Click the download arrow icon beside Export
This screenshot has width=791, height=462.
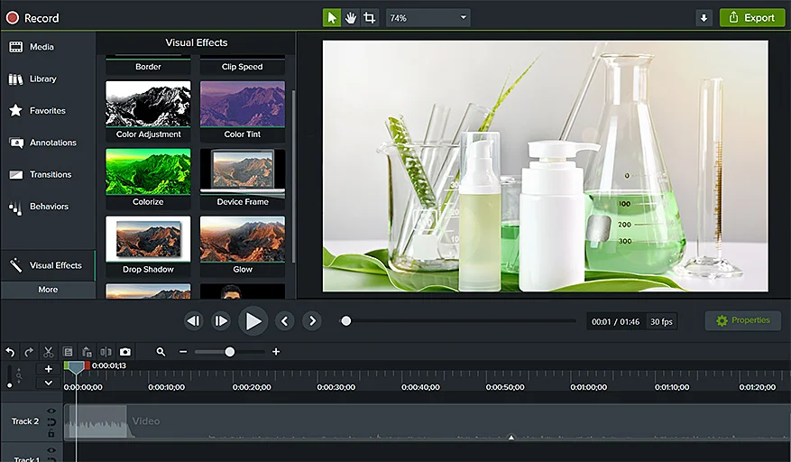[704, 18]
